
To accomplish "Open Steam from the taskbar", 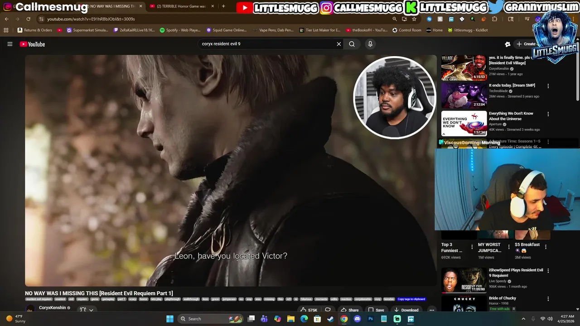I will [x=331, y=319].
